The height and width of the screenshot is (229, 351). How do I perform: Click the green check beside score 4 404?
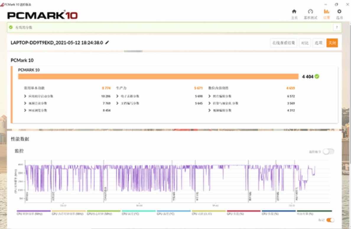(x=317, y=76)
